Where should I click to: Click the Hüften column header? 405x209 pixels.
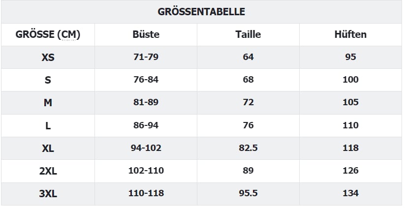pyautogui.click(x=350, y=34)
